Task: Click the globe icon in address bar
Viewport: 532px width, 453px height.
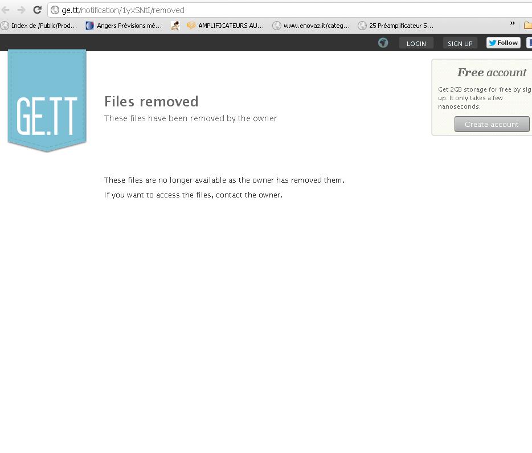Action: tap(55, 10)
